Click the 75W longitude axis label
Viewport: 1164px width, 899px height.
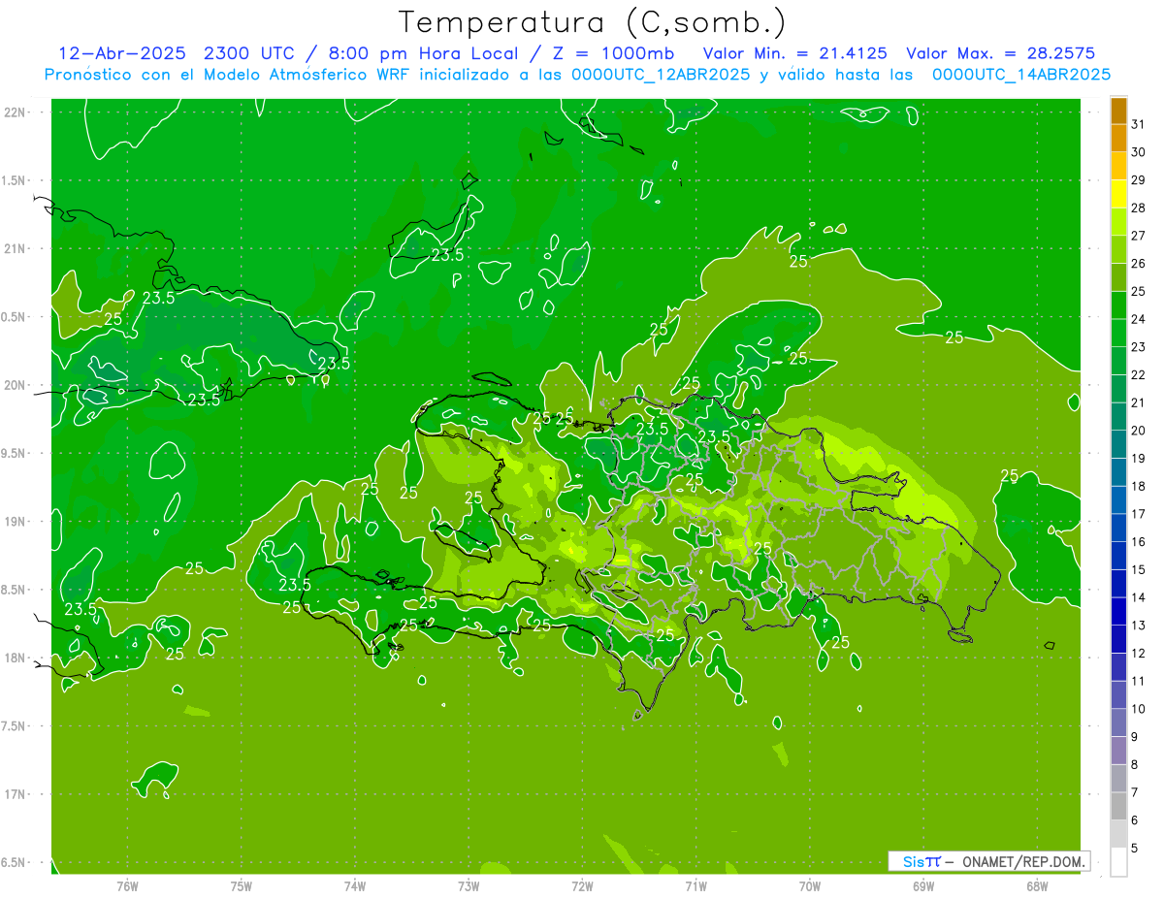(x=241, y=885)
